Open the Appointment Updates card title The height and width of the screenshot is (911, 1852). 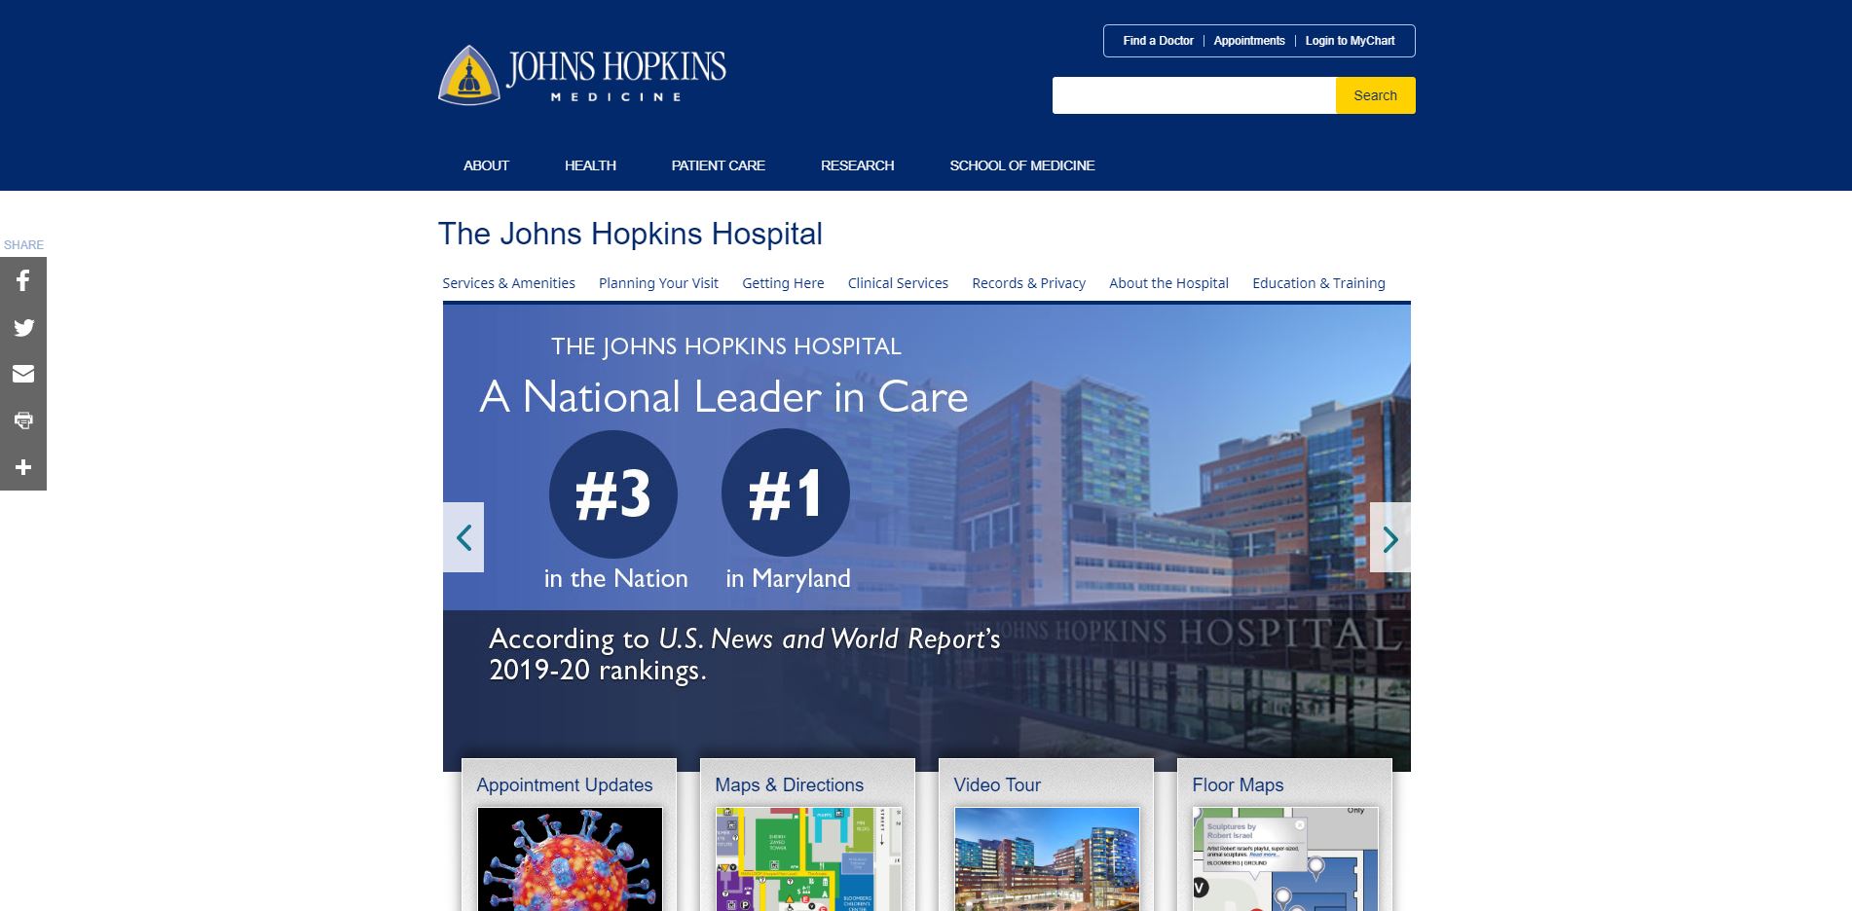pos(565,784)
